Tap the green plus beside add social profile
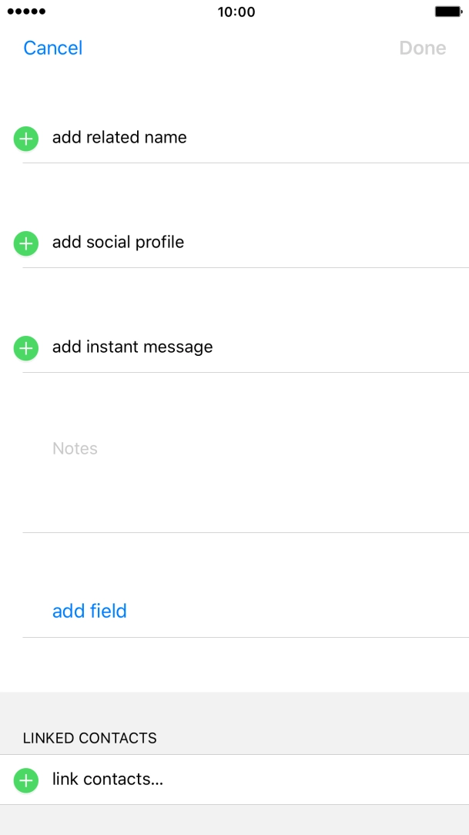The image size is (469, 835). click(25, 243)
